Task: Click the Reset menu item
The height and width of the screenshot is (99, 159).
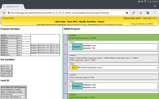Action: point(101,22)
